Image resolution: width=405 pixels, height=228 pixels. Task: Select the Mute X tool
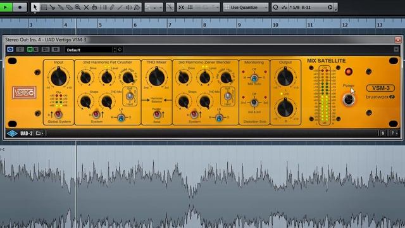[86, 8]
